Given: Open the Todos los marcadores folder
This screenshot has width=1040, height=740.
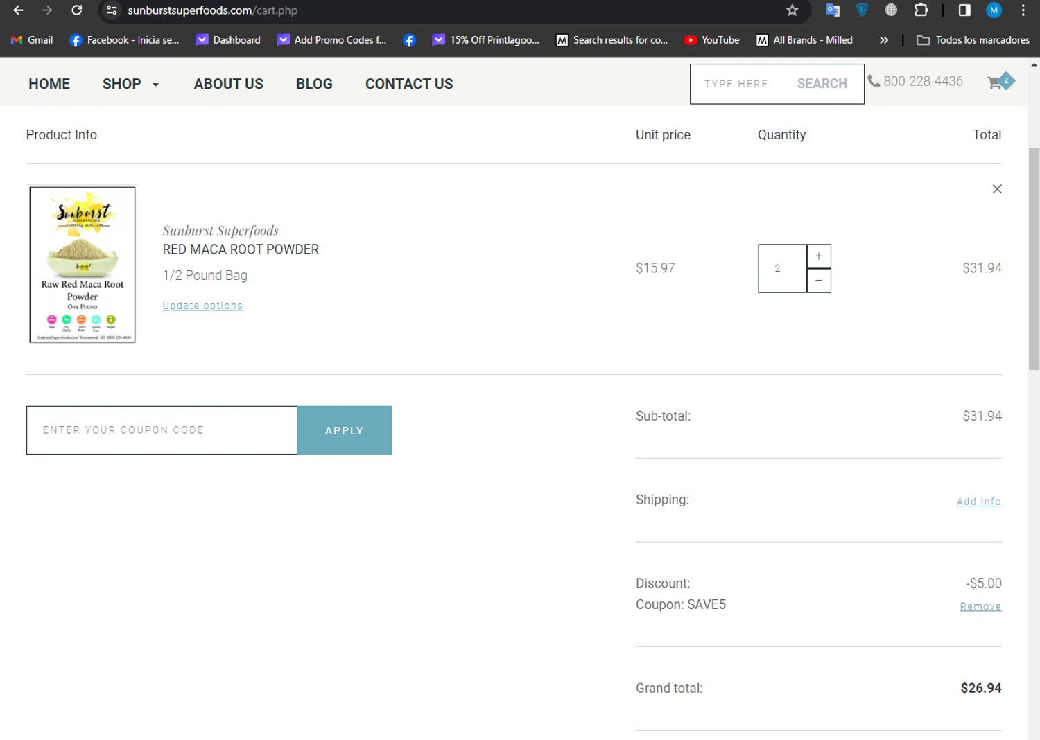Looking at the screenshot, I should tap(973, 40).
